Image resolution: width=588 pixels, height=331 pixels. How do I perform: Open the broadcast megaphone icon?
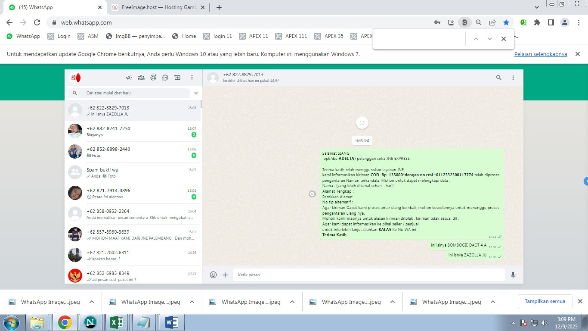tap(129, 78)
